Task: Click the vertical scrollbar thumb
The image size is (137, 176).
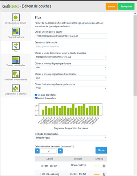Action: [135, 55]
